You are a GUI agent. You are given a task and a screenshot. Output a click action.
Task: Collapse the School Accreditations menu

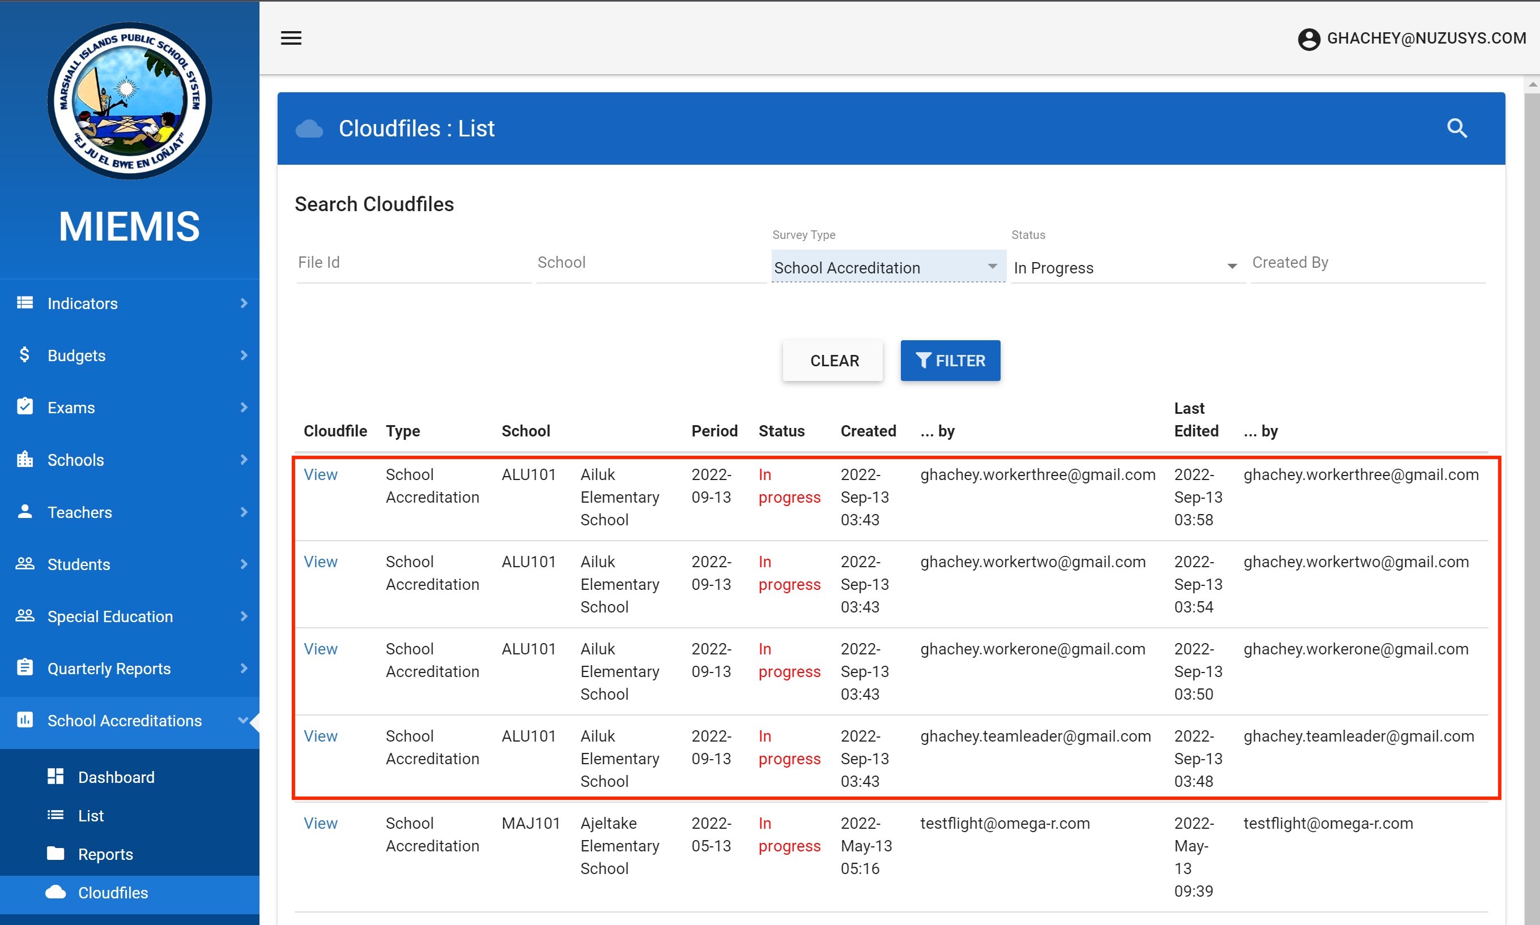pyautogui.click(x=243, y=721)
